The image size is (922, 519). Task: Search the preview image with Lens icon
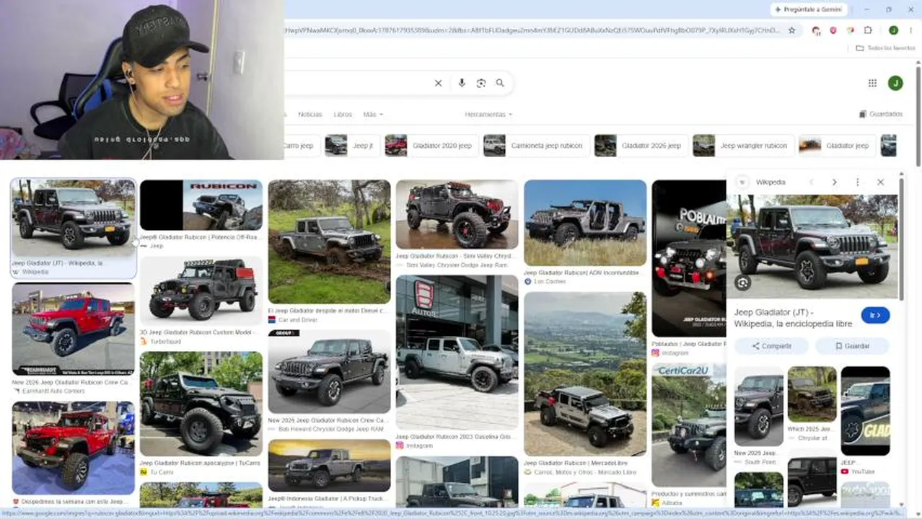743,283
